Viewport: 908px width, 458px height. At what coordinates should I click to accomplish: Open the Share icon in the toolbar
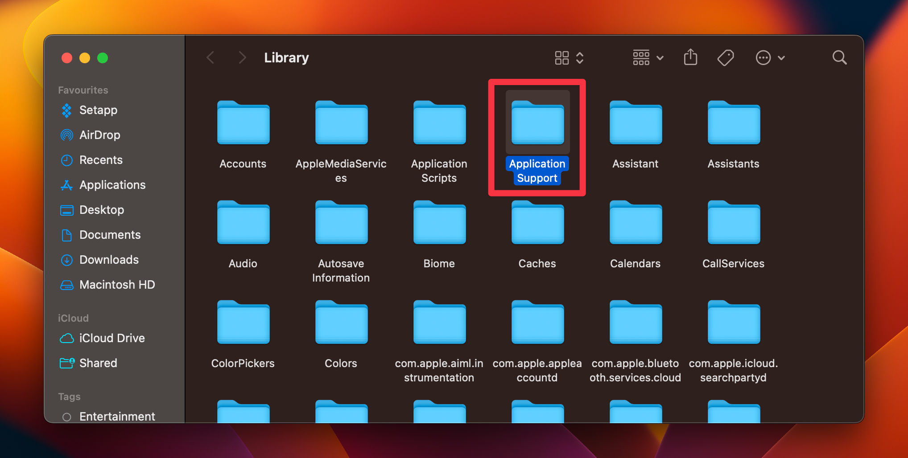tap(690, 57)
